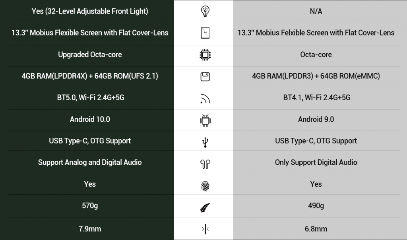Click the 570g weight value
Screen dimensions: 407x240
[x=90, y=206]
